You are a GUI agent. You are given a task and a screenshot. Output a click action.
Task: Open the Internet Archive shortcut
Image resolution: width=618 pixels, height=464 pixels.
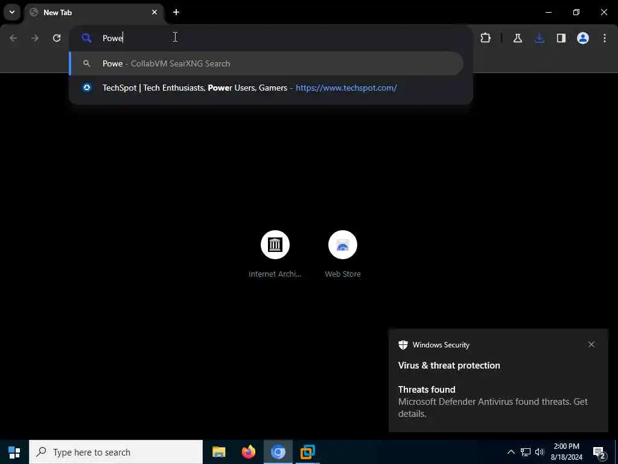coord(275,254)
